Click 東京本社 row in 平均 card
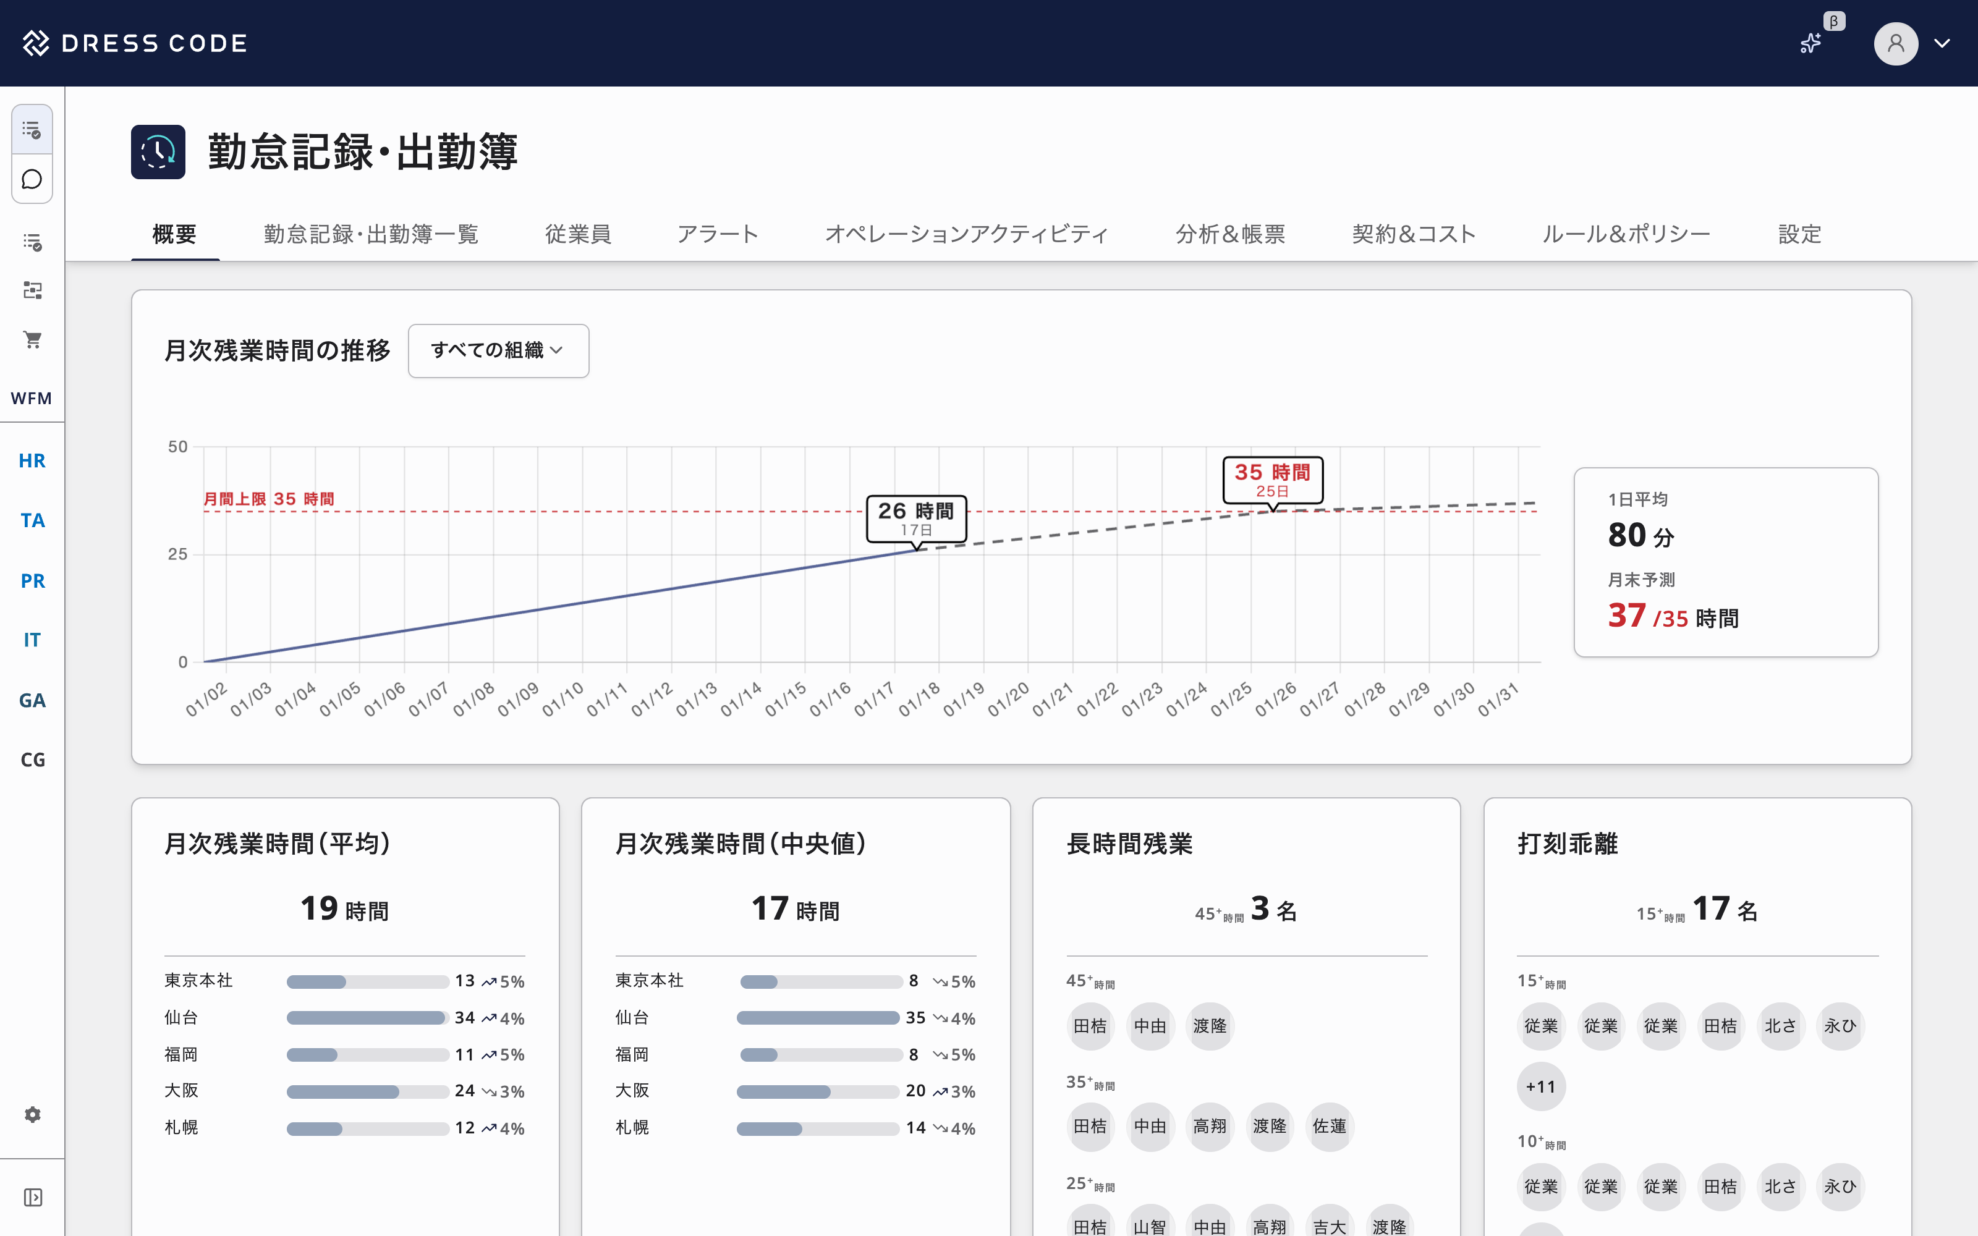 click(x=344, y=981)
